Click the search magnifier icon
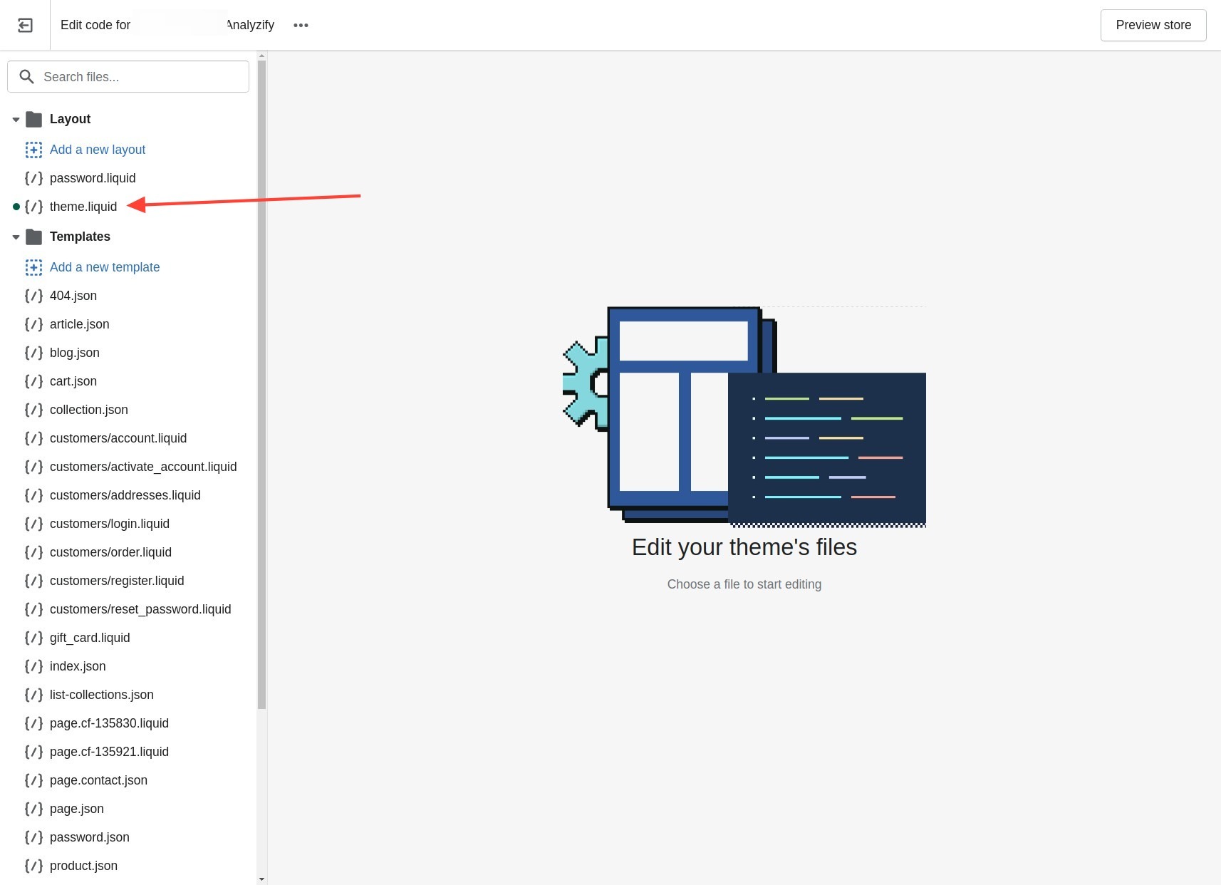This screenshot has width=1221, height=885. click(x=26, y=76)
